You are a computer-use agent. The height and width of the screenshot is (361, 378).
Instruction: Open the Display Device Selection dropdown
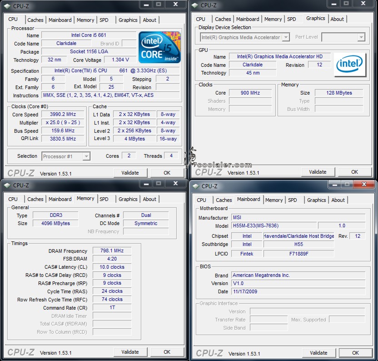(245, 37)
